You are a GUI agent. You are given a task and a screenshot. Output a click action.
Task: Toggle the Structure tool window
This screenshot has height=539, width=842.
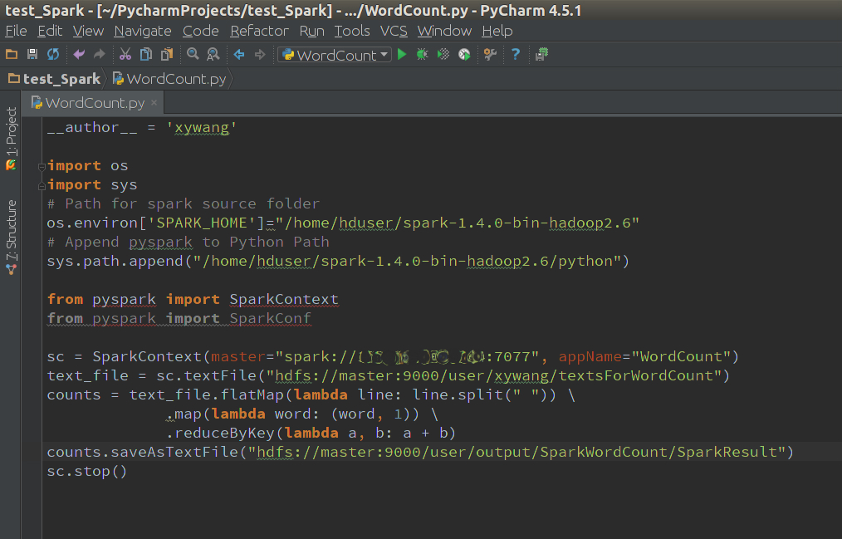pyautogui.click(x=11, y=233)
